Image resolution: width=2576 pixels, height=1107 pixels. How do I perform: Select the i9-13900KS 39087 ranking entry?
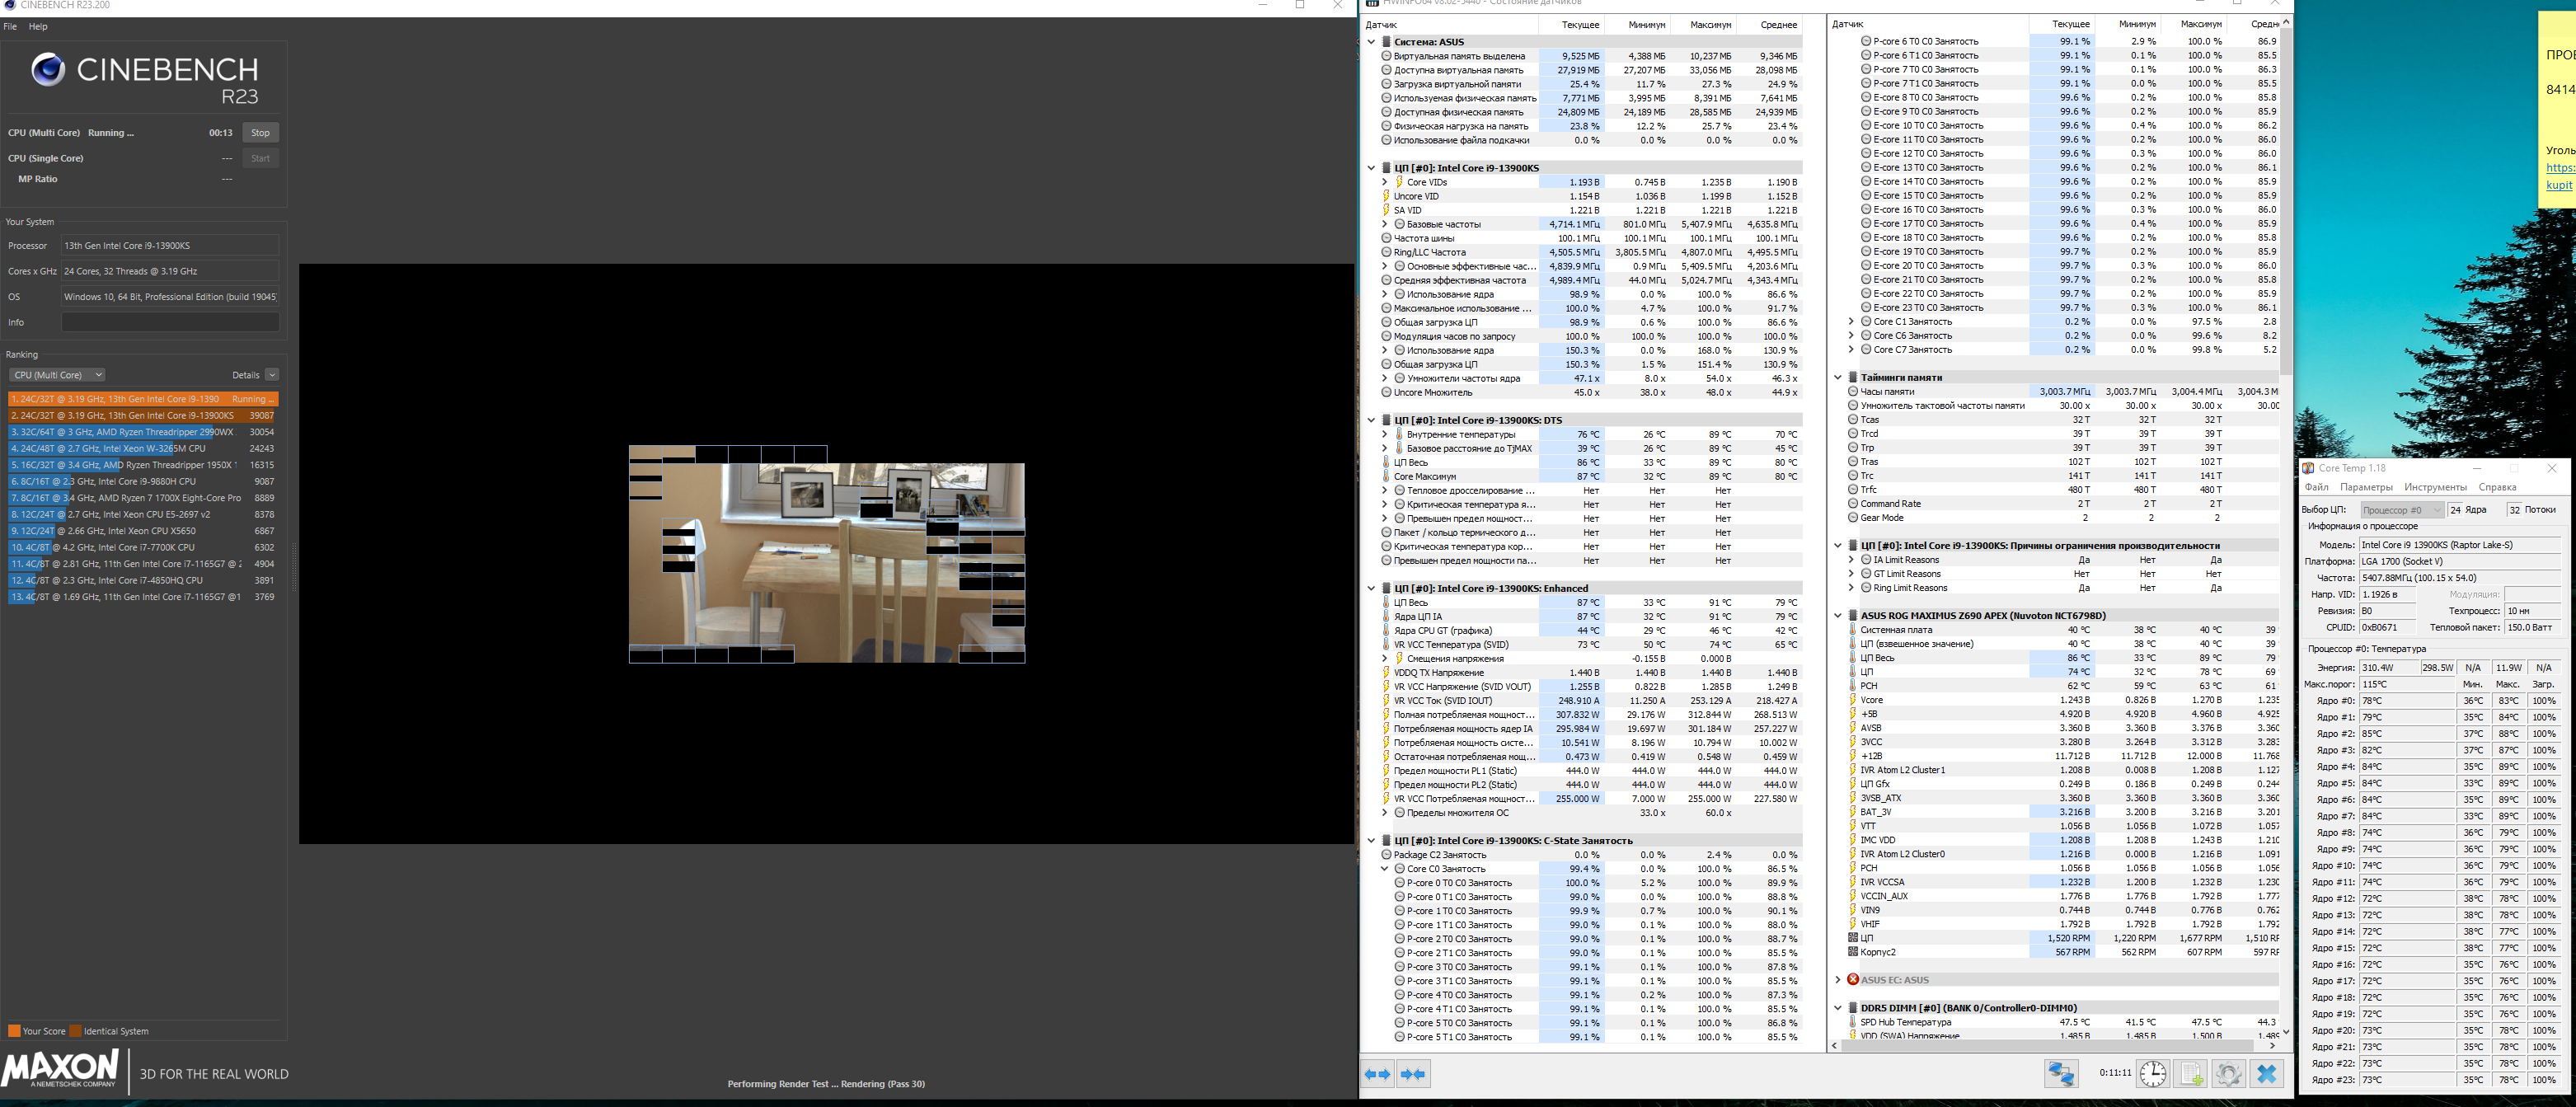[142, 415]
